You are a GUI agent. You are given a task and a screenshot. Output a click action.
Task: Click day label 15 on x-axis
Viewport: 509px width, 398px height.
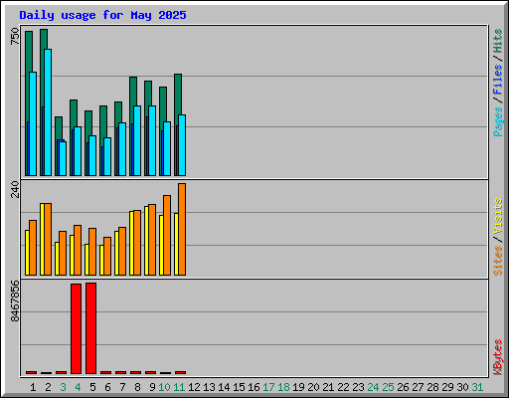click(239, 387)
